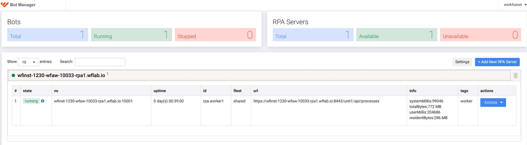The height and width of the screenshot is (145, 527).
Task: Click the # column header
Action: coord(16,91)
